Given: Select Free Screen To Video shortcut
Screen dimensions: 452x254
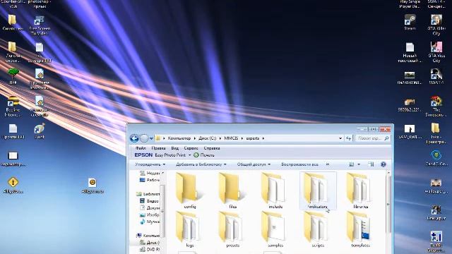Looking at the screenshot, I should (x=40, y=25).
